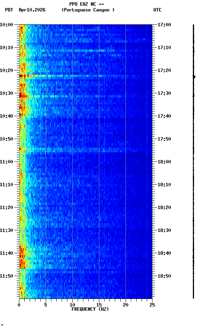
Task: Click the 17:30 UTC time label
Action: [164, 93]
